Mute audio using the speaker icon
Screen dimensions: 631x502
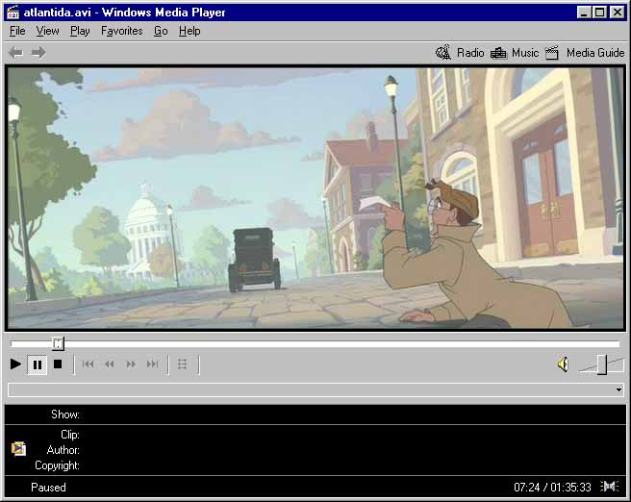click(x=563, y=364)
